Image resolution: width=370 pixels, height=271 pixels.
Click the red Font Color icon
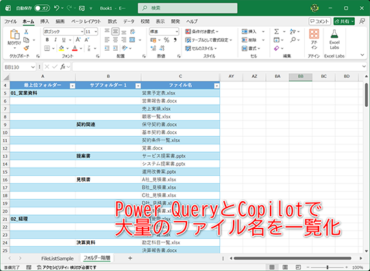tap(75, 49)
